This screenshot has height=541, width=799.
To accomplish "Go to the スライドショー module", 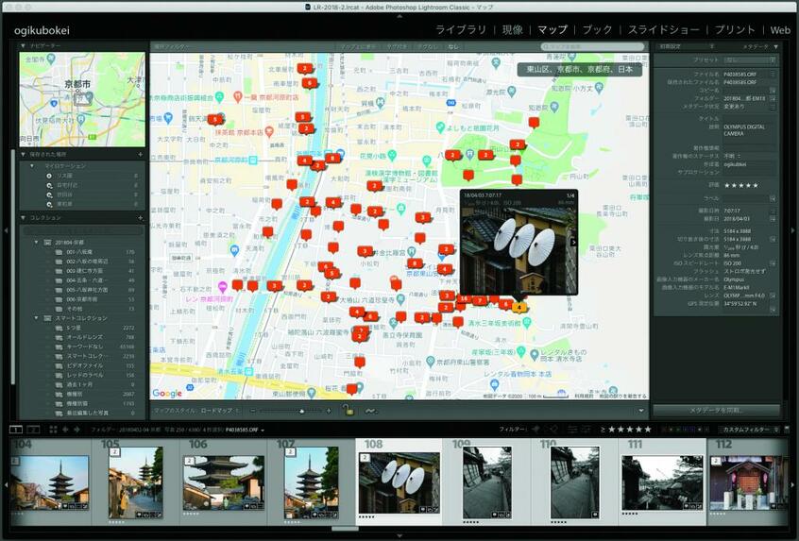I will [x=663, y=30].
